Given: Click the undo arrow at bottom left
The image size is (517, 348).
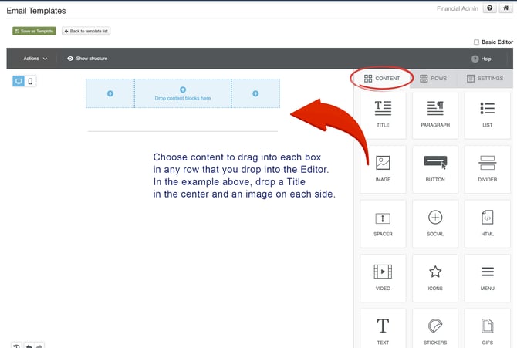Looking at the screenshot, I should click(x=29, y=346).
